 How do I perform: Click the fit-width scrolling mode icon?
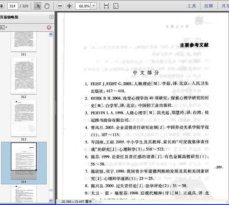pos(106,6)
